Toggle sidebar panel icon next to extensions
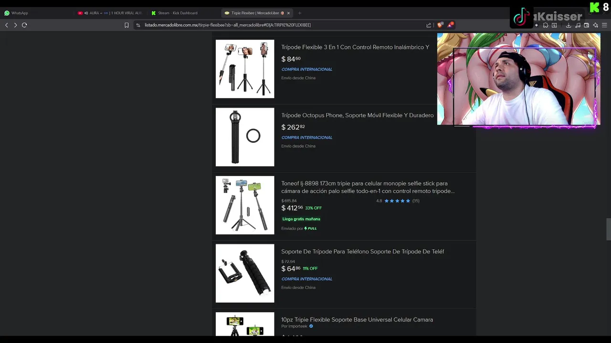The height and width of the screenshot is (343, 611). pos(554,25)
